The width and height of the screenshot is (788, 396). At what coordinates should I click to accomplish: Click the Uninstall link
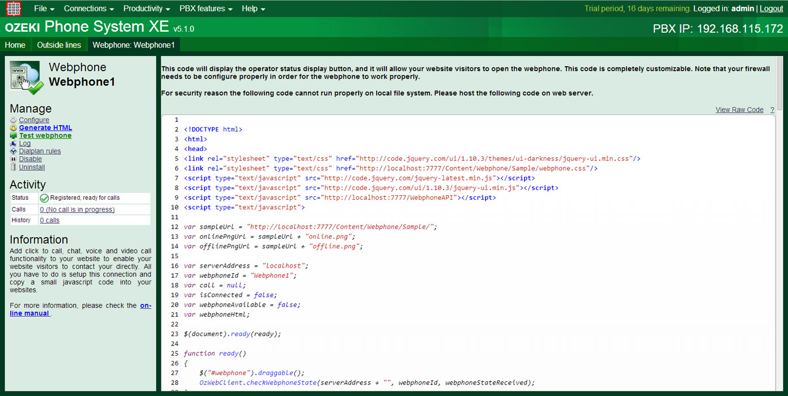click(x=32, y=167)
